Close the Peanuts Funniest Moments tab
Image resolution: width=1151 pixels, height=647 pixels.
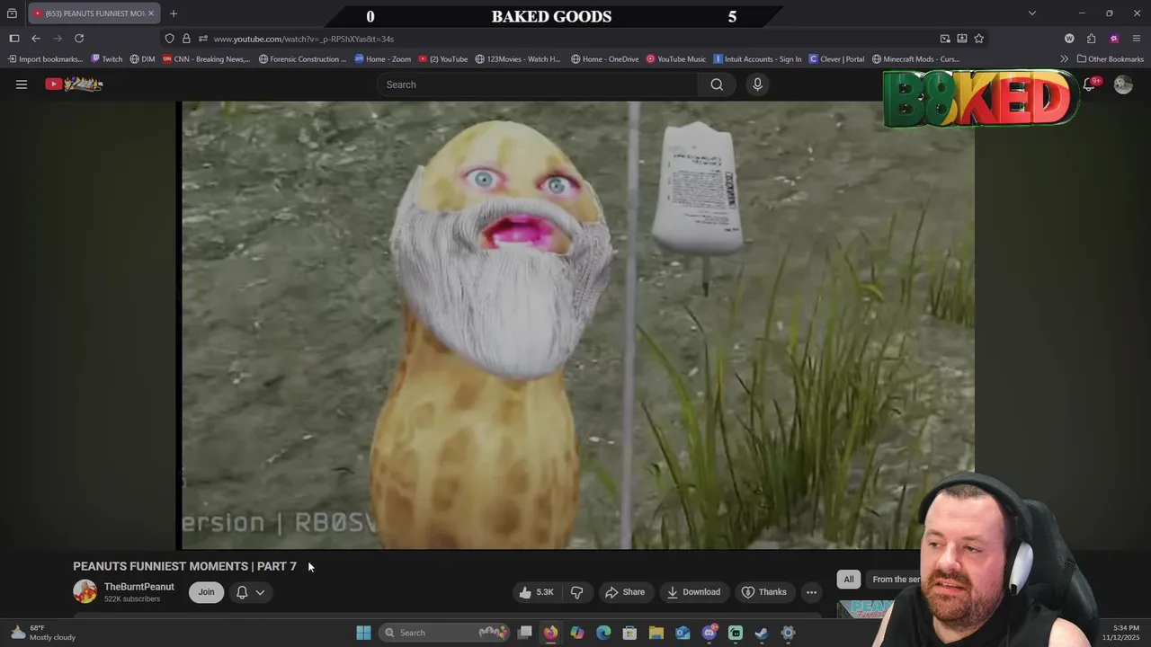point(150,13)
